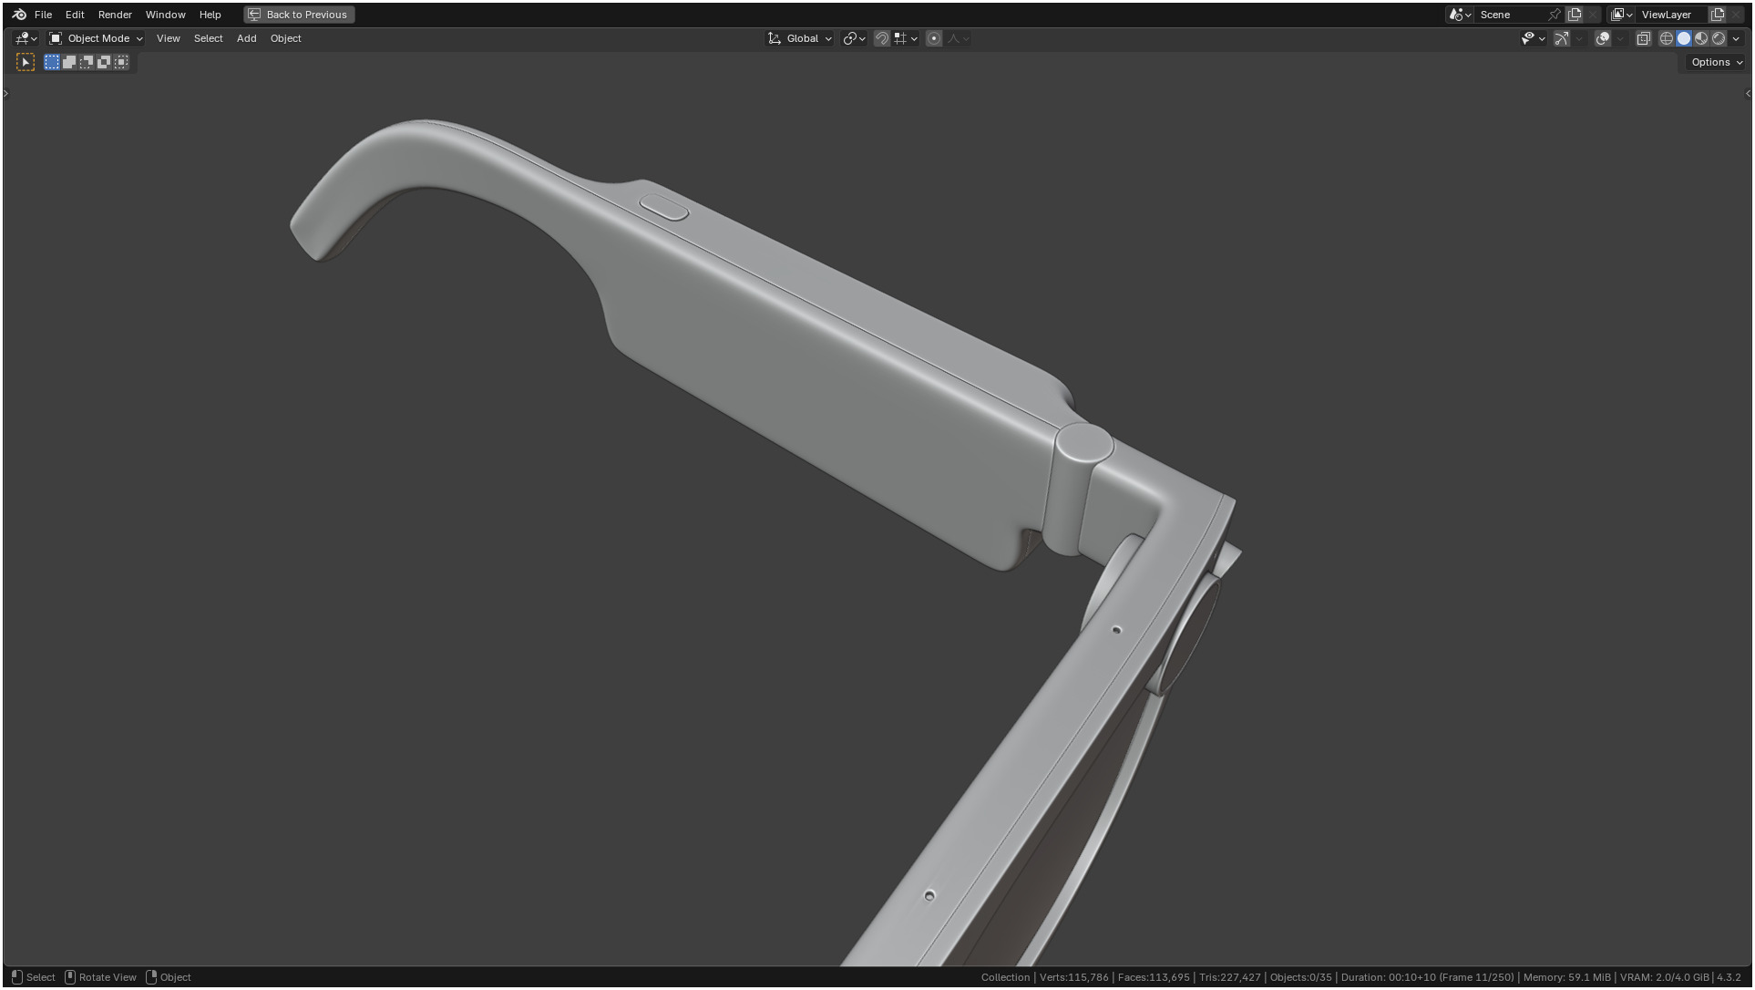Switch to Solid viewport shading

click(1684, 38)
